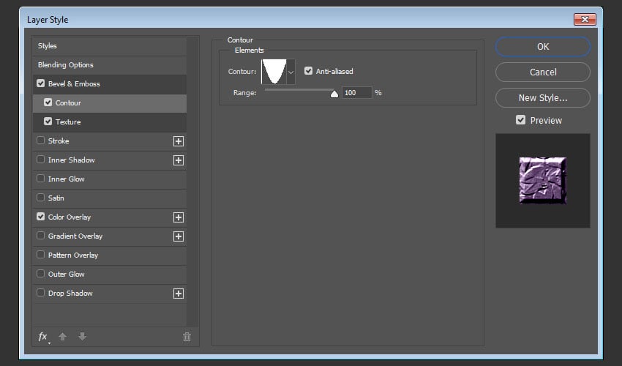This screenshot has height=366, width=622.
Task: Add another Drop Shadow with plus icon
Action: [179, 294]
